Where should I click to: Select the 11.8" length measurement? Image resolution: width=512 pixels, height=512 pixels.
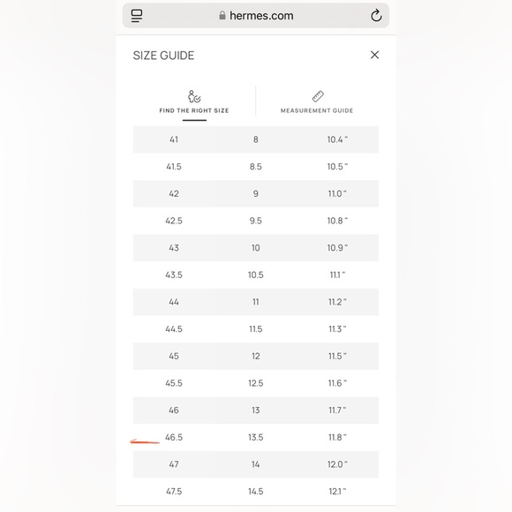tap(337, 437)
